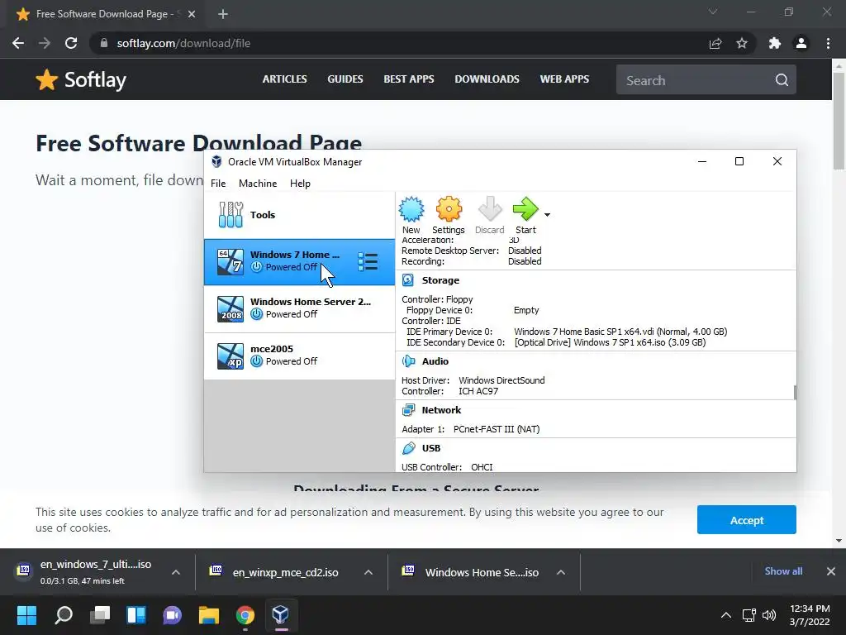Open the Storage section header
The image size is (846, 635).
coord(440,280)
